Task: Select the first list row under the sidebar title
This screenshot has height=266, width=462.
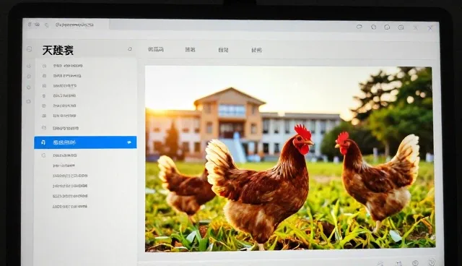Action: pos(68,66)
